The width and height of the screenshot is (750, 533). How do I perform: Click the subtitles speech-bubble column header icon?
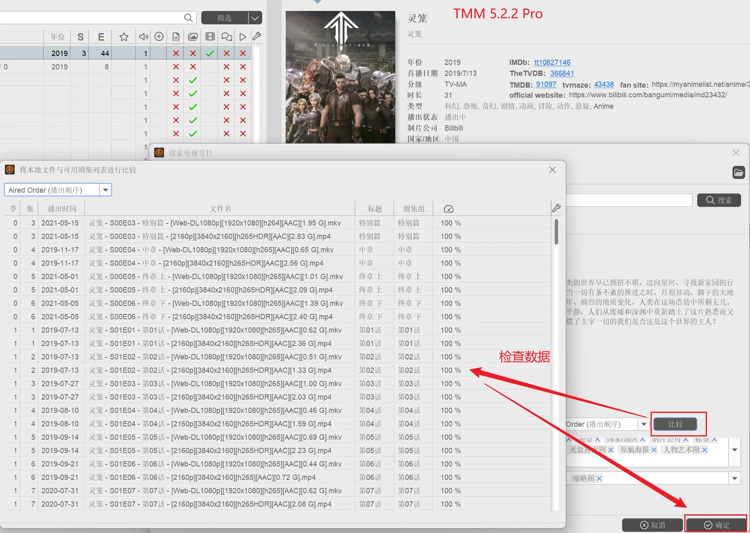[x=226, y=37]
